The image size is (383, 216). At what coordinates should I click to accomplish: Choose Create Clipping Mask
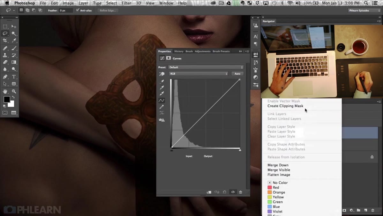(x=285, y=106)
